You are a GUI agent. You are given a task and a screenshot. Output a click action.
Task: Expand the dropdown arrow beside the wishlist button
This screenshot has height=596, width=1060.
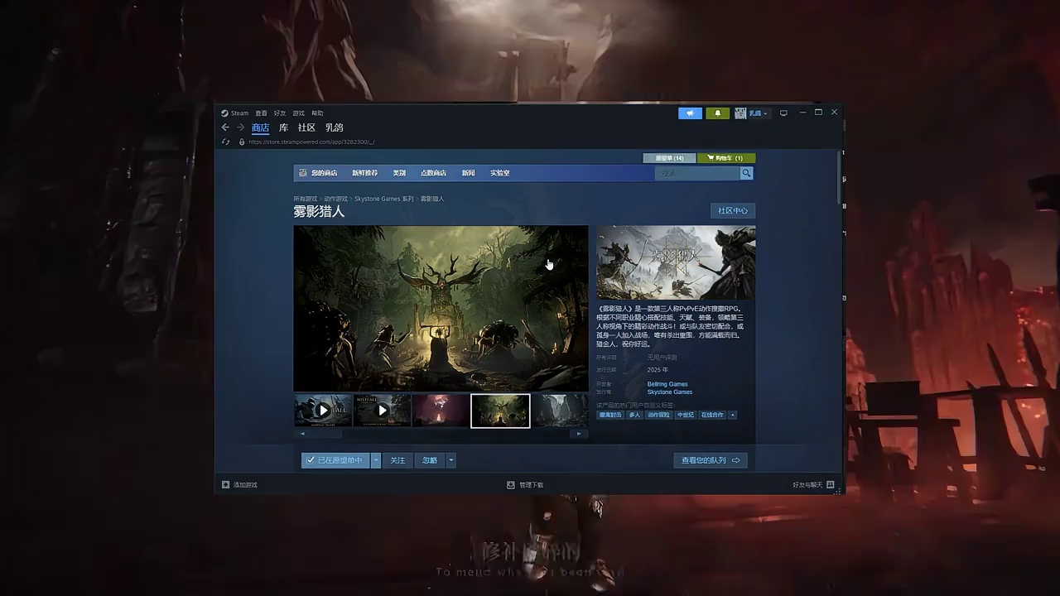(376, 460)
